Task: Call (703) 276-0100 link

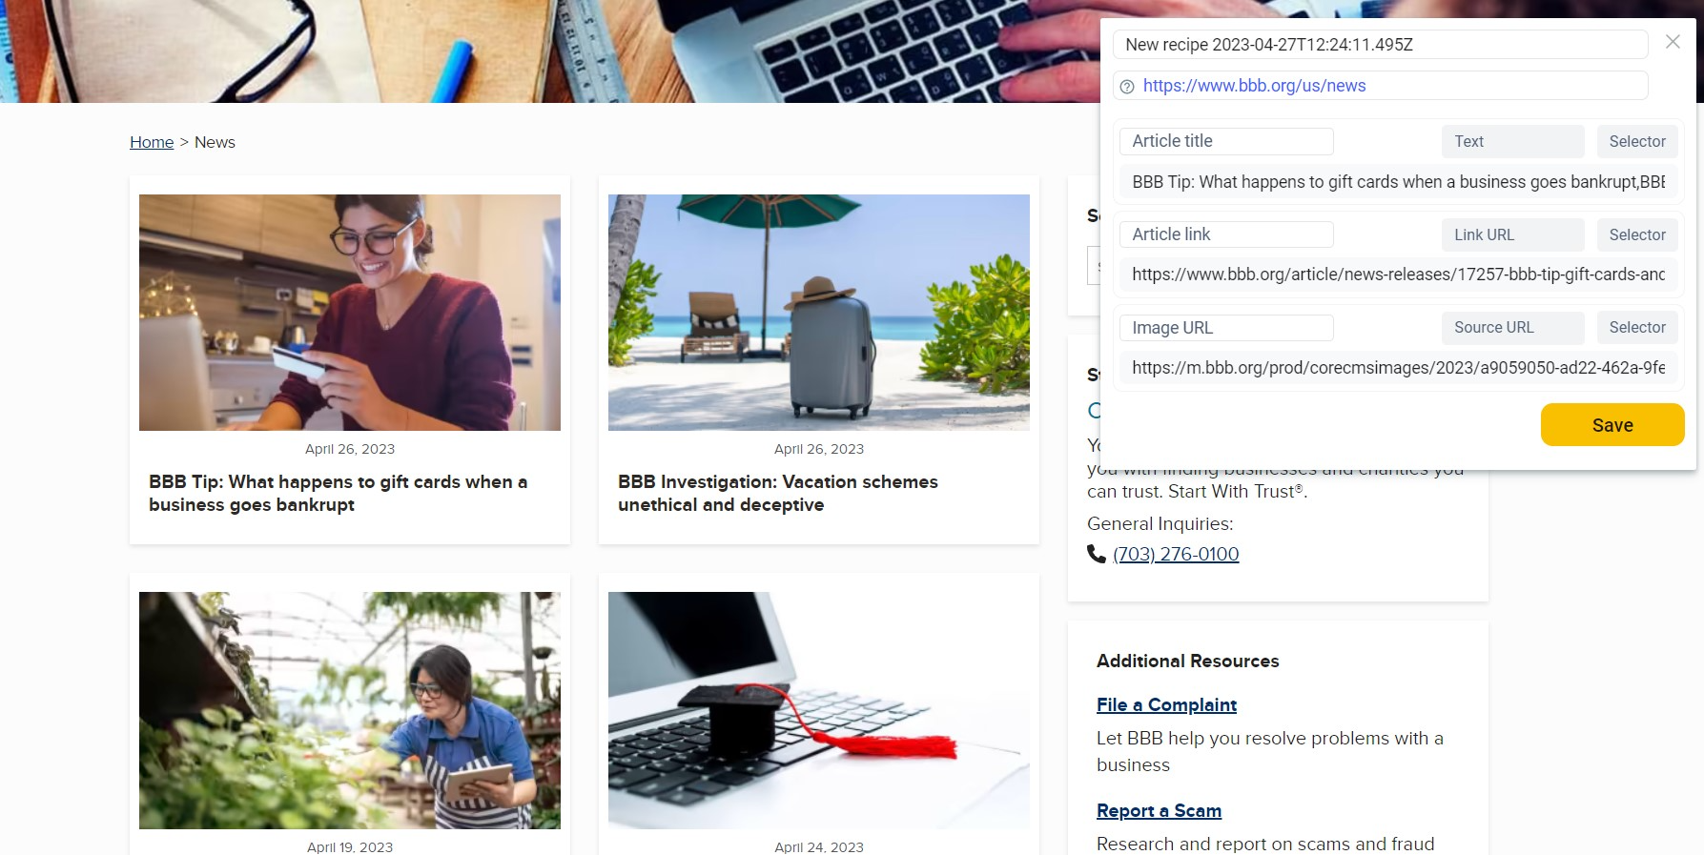Action: point(1176,554)
